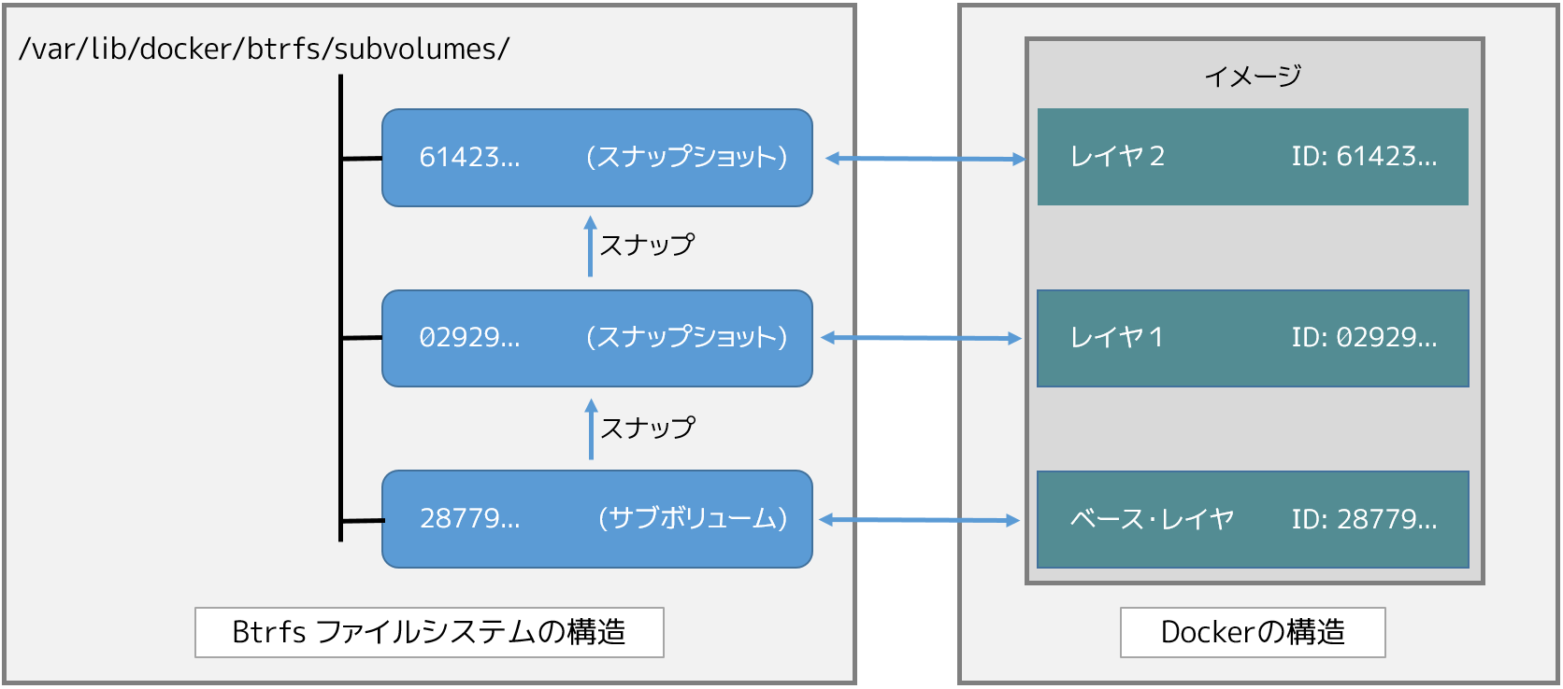Image resolution: width=1563 pixels, height=689 pixels.
Task: Click the ベース・レイヤ ID: 28779... block
Action: [x=1253, y=519]
